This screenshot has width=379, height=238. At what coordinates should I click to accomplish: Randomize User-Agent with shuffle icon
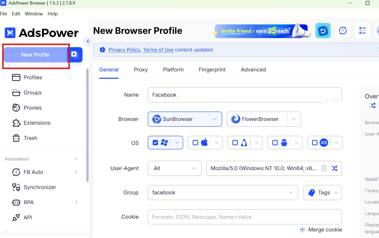point(334,168)
